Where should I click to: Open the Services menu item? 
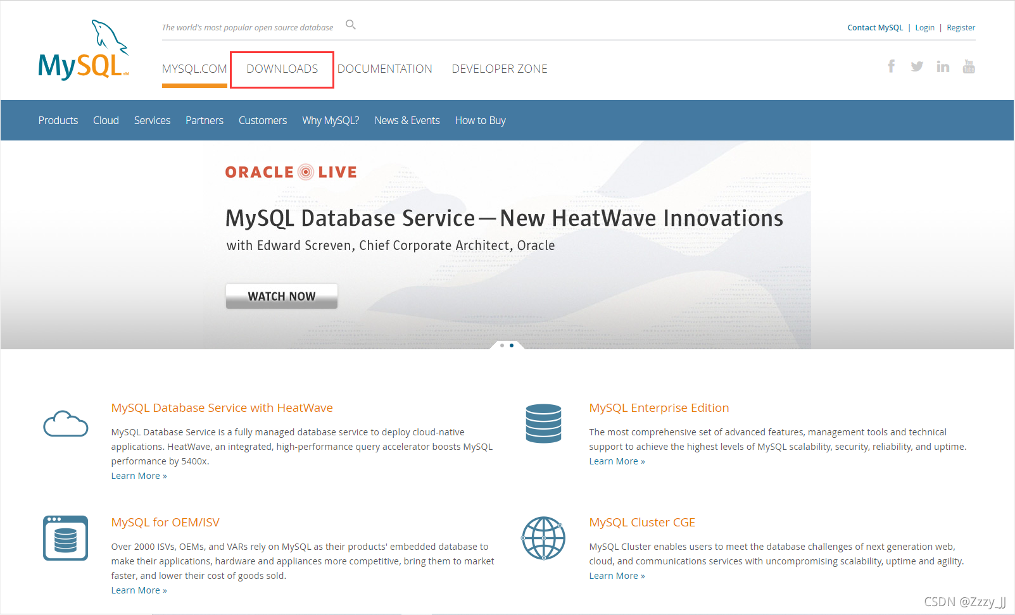tap(152, 120)
